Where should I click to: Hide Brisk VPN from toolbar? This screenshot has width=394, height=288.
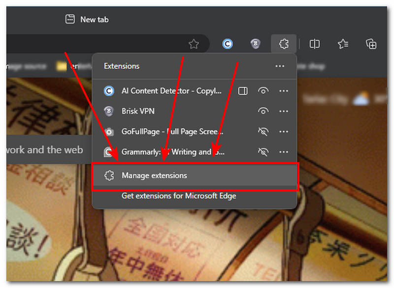[x=263, y=111]
